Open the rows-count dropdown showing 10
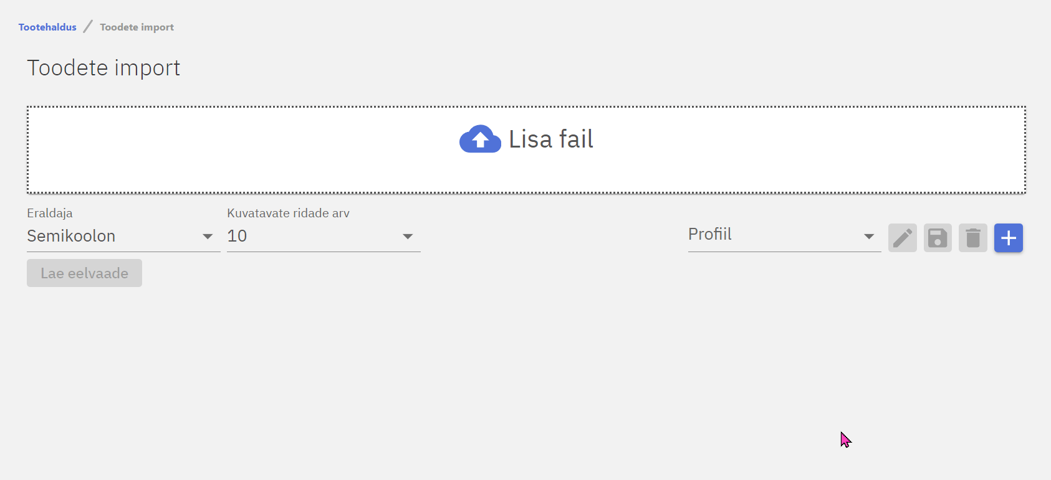Image resolution: width=1051 pixels, height=480 pixels. pyautogui.click(x=312, y=237)
